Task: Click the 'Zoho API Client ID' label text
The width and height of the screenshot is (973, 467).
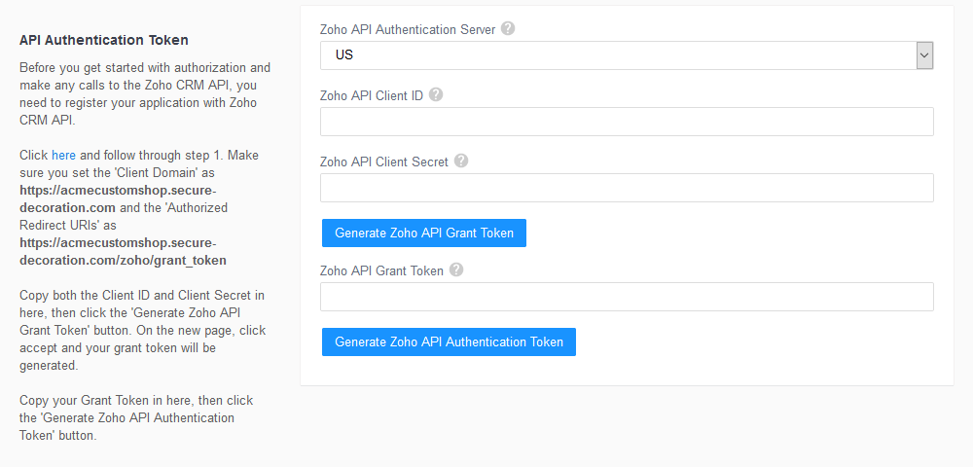Action: click(372, 95)
